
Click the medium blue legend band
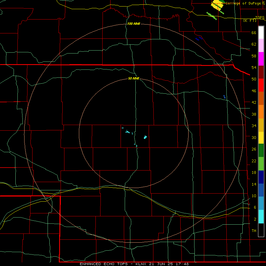(261, 190)
